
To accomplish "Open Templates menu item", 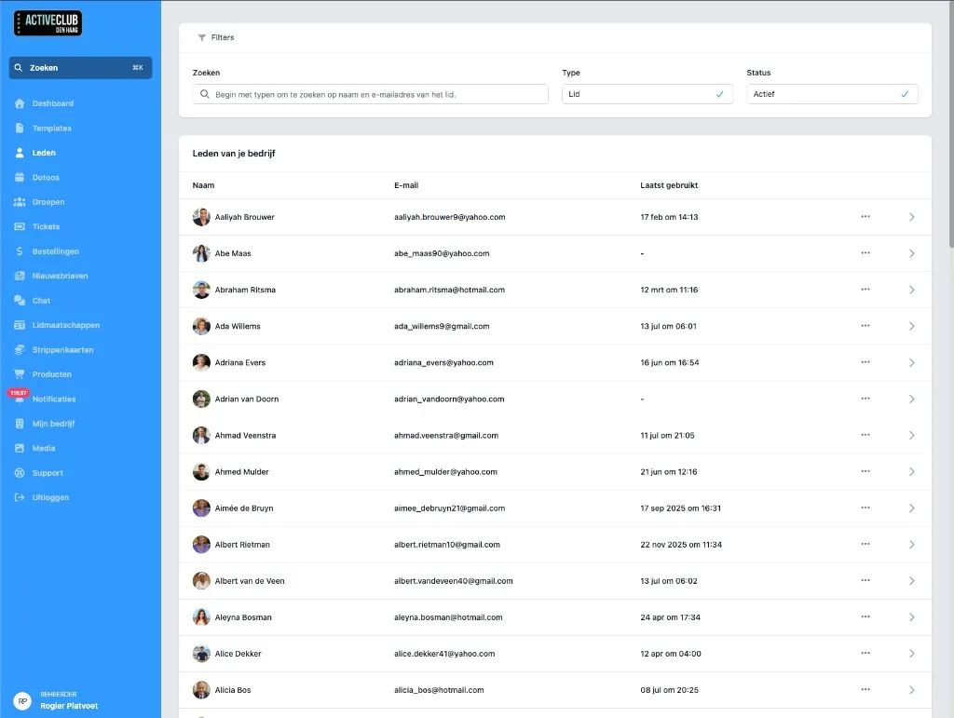I will click(52, 129).
